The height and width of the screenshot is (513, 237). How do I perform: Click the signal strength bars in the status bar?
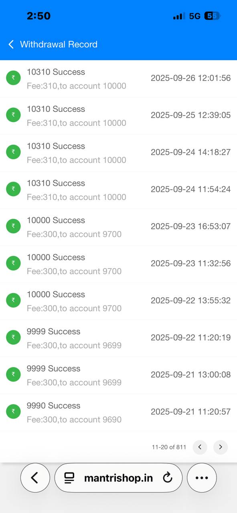coord(178,16)
